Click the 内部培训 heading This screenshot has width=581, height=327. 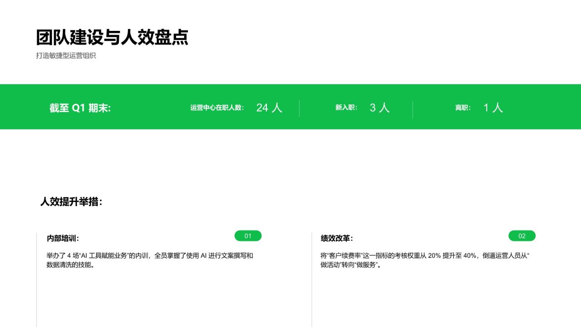[x=63, y=238]
